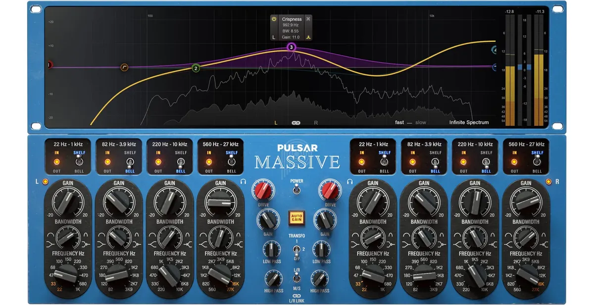Image resolution: width=594 pixels, height=305 pixels.
Task: Flip SHELF/BELL switch on R channel 220 Hz - 10 kHz band
Action: [487, 162]
